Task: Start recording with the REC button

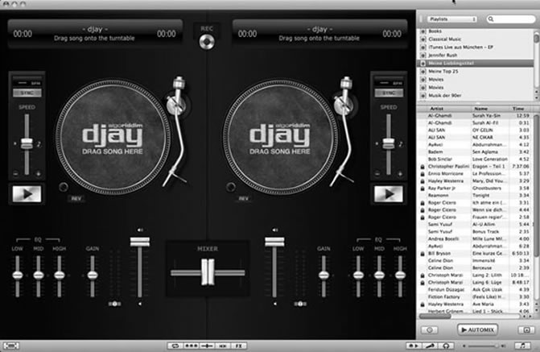Action: pyautogui.click(x=207, y=42)
